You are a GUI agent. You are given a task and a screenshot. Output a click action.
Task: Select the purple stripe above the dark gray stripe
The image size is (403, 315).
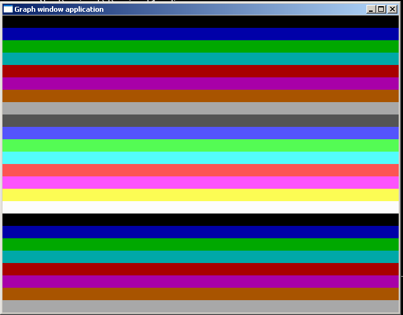click(201, 84)
